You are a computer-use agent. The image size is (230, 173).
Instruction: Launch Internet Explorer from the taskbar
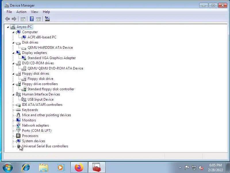coord(26,168)
